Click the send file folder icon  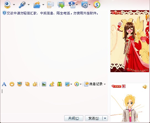coord(37,5)
